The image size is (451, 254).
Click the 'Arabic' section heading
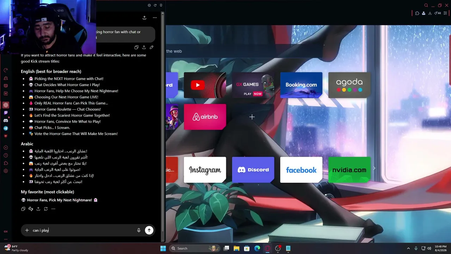click(x=27, y=144)
